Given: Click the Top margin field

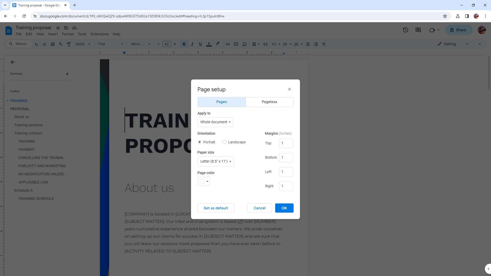Looking at the screenshot, I should pyautogui.click(x=286, y=143).
